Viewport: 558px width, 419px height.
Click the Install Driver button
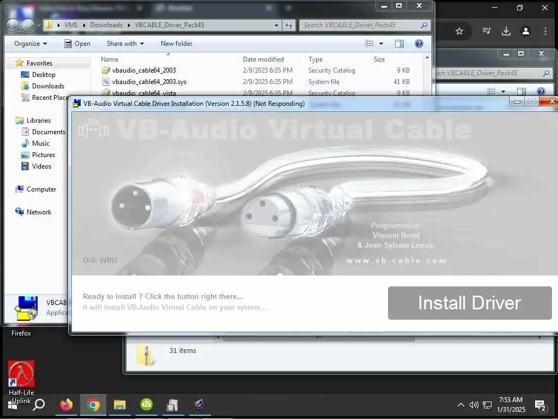pyautogui.click(x=470, y=303)
